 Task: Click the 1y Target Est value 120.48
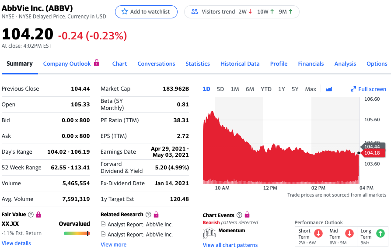tap(179, 199)
